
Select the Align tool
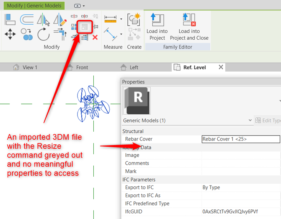pos(10,19)
